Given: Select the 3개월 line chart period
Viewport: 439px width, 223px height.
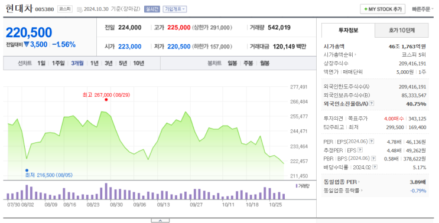Looking at the screenshot, I should point(77,64).
